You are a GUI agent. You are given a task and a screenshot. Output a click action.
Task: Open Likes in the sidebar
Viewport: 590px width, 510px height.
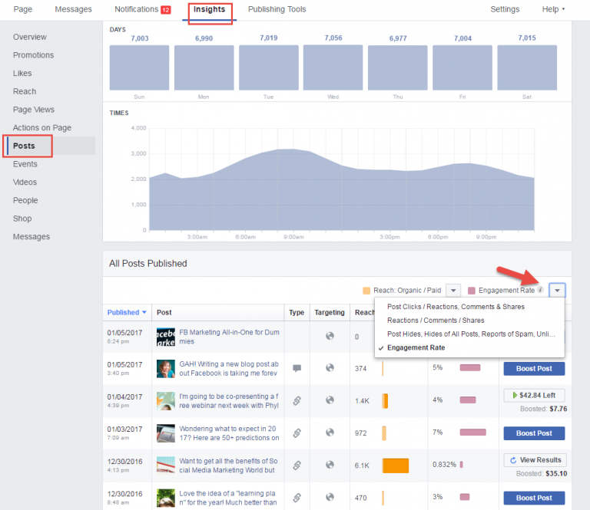click(22, 73)
